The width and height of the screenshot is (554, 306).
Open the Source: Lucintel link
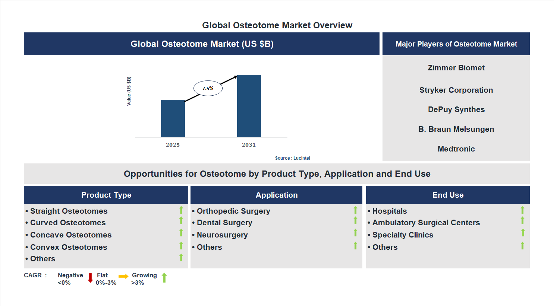point(292,158)
